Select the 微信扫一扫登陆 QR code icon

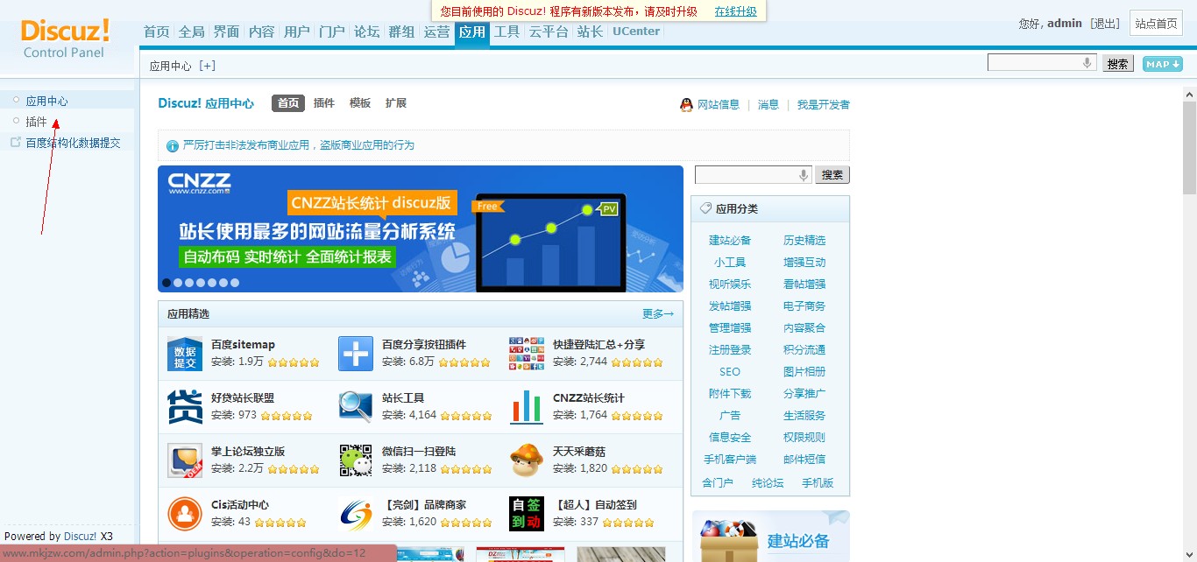[355, 460]
